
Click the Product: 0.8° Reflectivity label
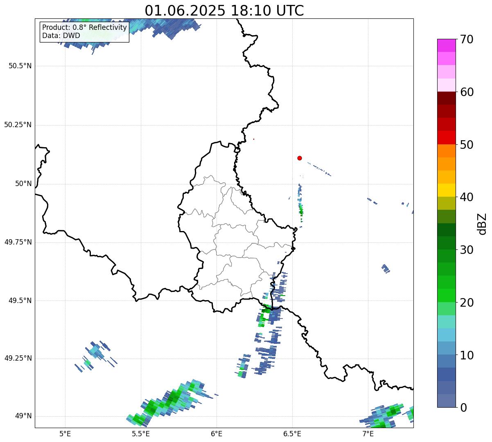coord(85,27)
